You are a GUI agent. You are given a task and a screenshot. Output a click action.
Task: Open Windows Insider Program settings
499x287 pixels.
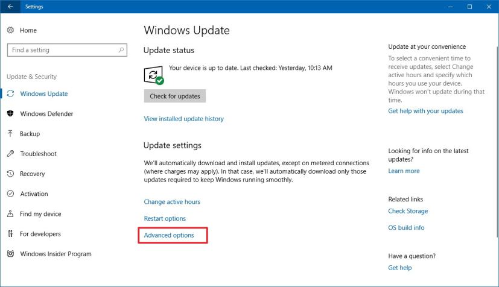pos(56,254)
